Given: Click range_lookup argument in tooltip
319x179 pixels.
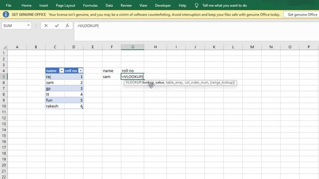Looking at the screenshot, I should tap(222, 83).
